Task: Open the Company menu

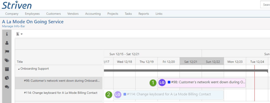Action: (x=12, y=14)
